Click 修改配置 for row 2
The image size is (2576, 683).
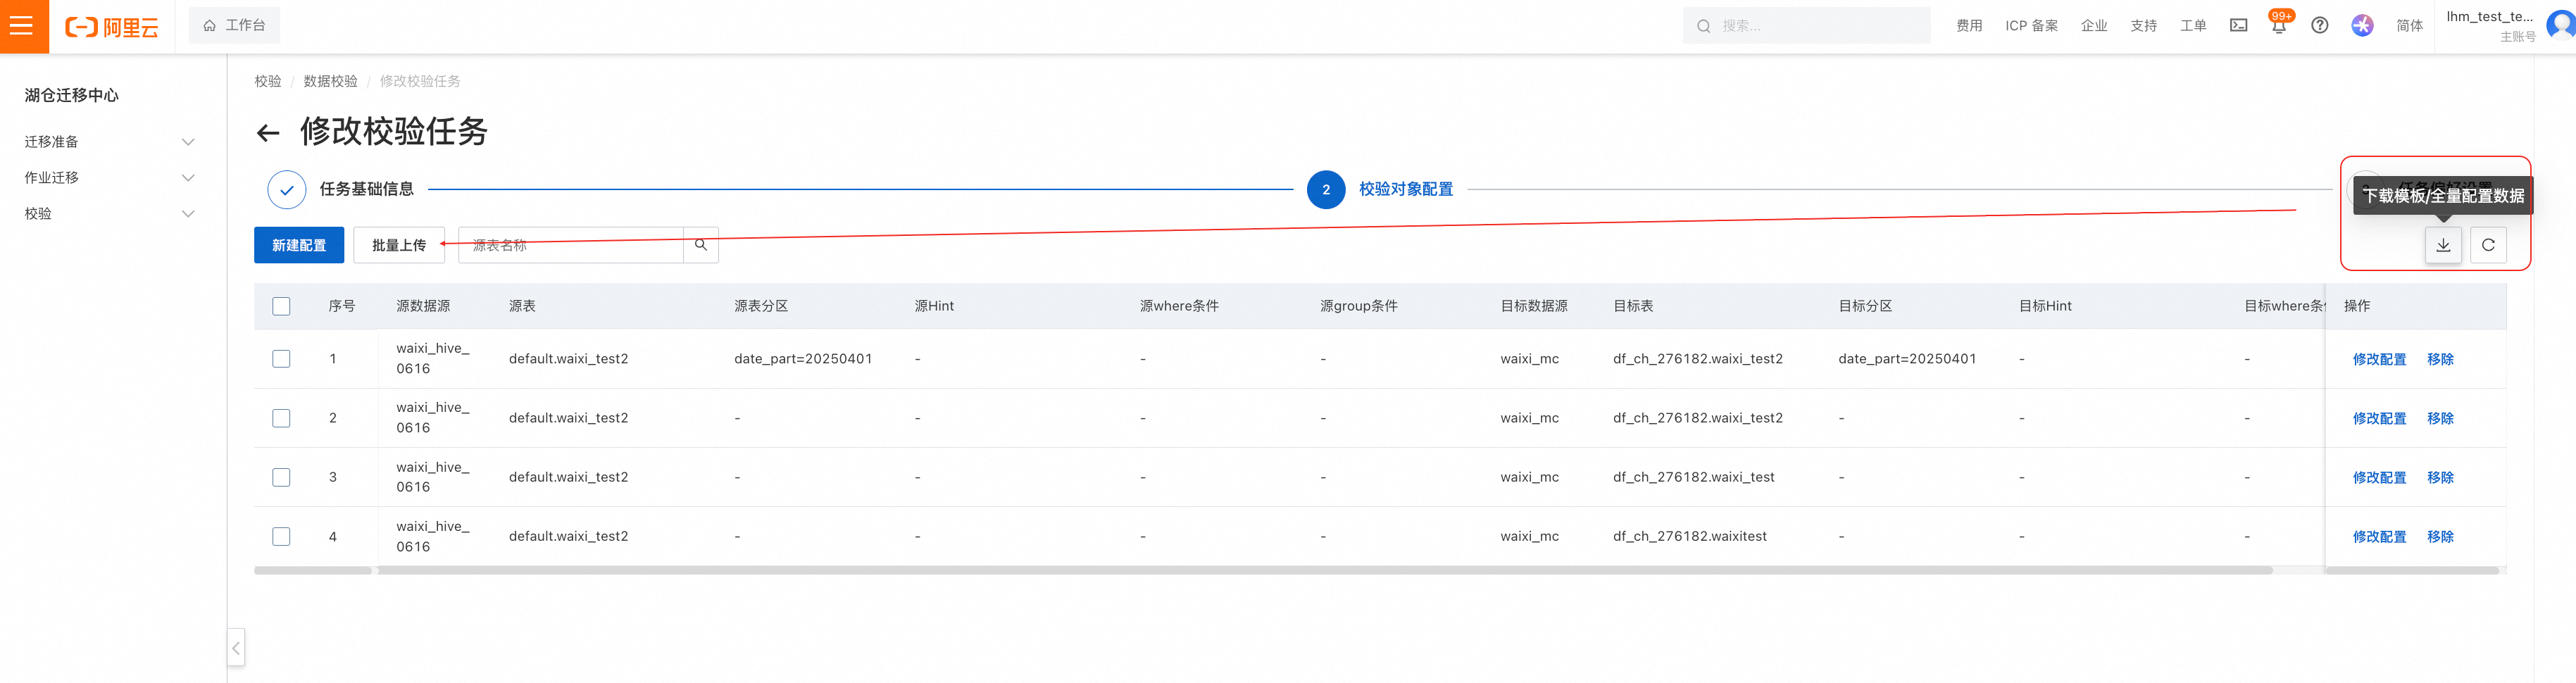(2379, 418)
